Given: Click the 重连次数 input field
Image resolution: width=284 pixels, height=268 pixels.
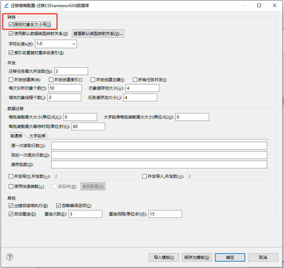Looking at the screenshot, I should tap(85, 214).
